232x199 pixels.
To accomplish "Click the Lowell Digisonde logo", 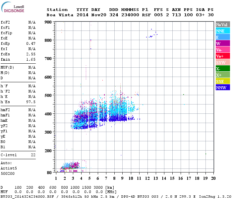I will click(x=13, y=7).
